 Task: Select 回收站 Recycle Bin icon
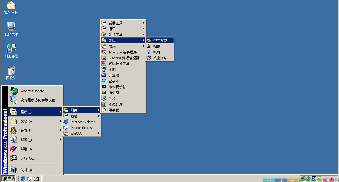11,73
